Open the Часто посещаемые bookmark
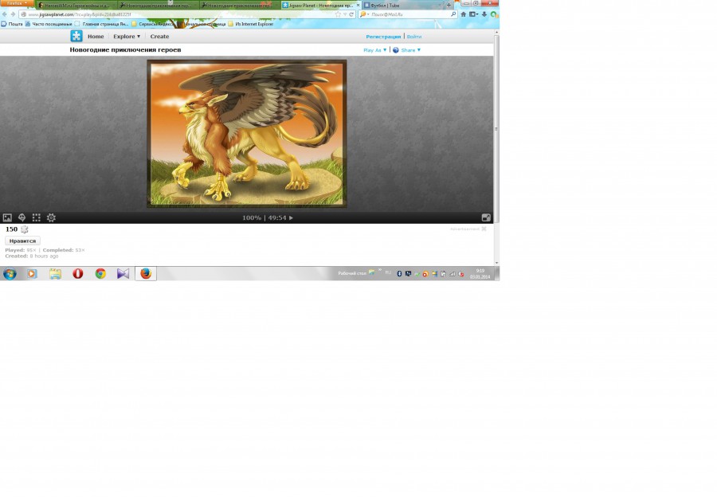This screenshot has width=717, height=497. coord(49,24)
